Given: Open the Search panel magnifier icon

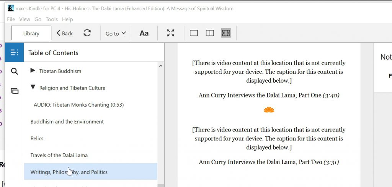Looking at the screenshot, I should [15, 72].
